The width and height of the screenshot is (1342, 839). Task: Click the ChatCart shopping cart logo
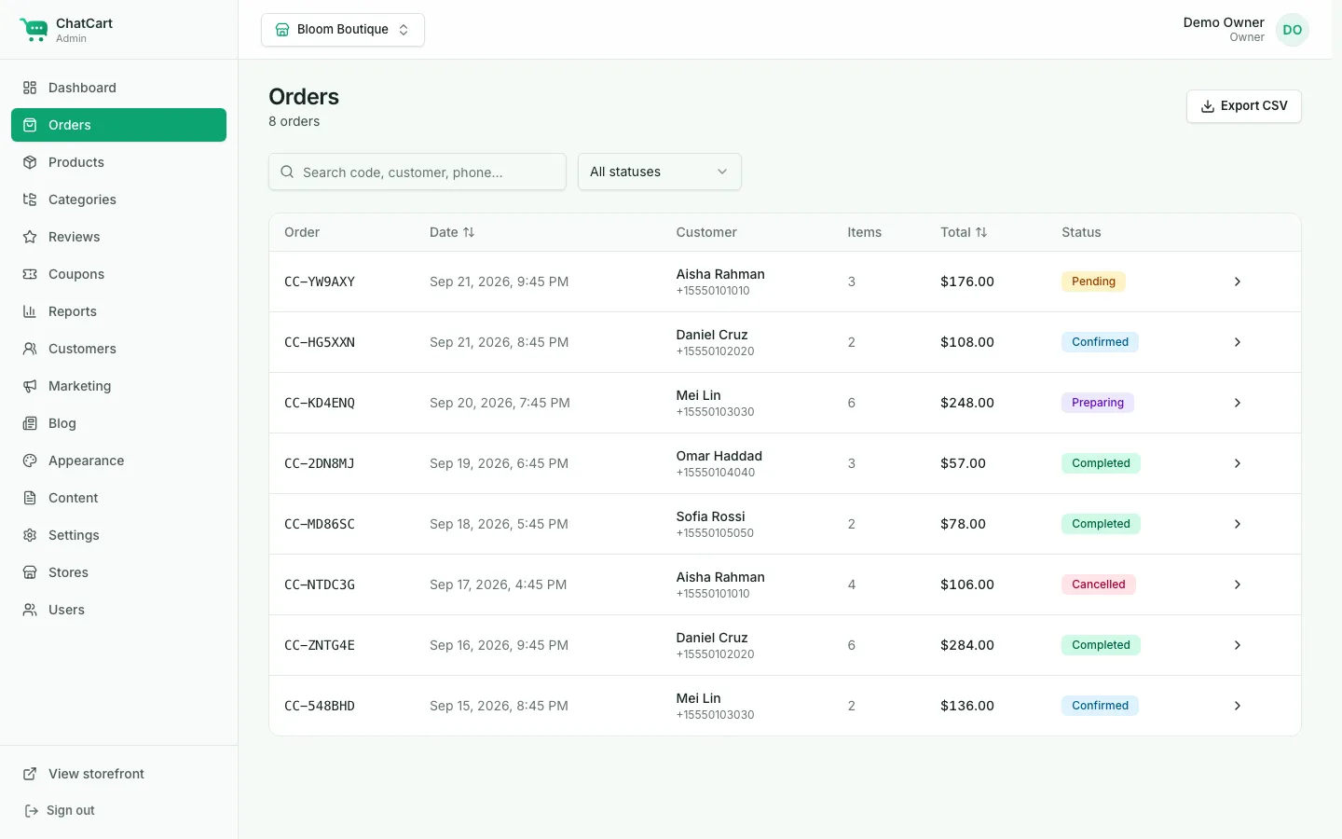point(34,30)
